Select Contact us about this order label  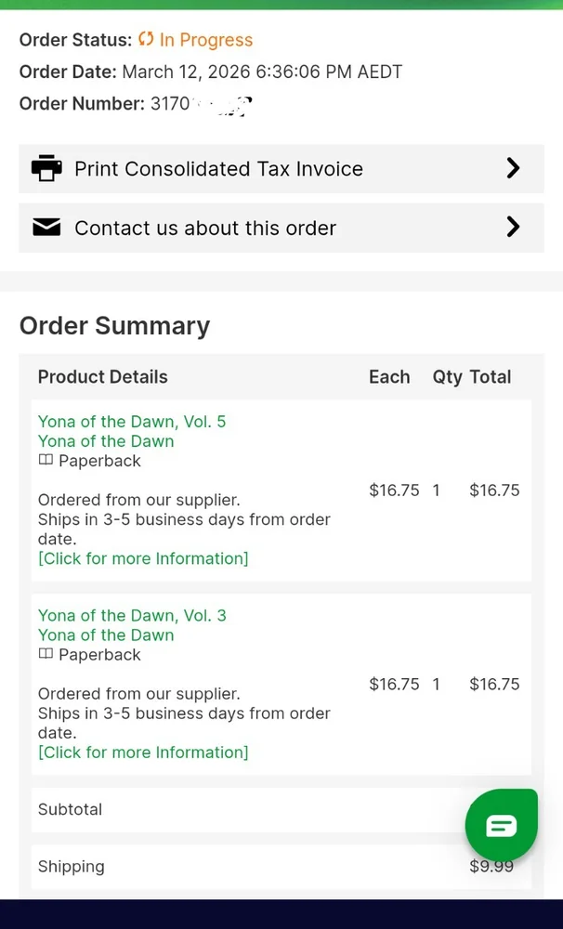[205, 229]
